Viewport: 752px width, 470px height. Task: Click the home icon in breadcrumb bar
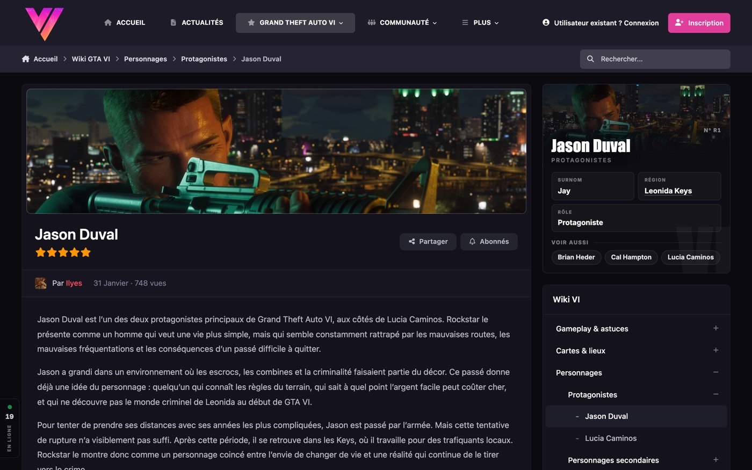(25, 59)
